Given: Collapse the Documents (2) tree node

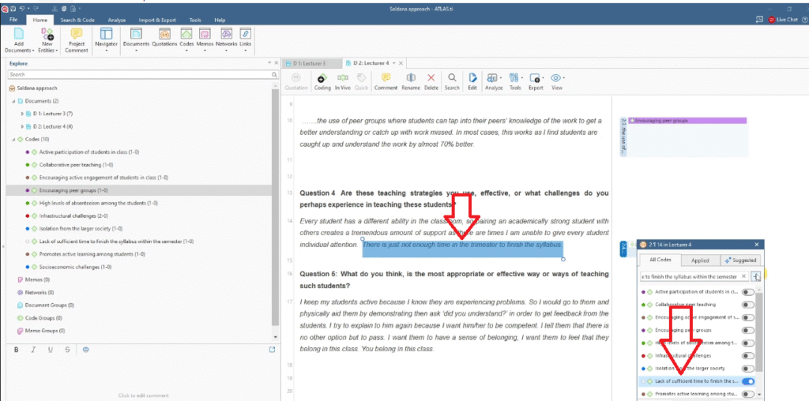Looking at the screenshot, I should [13, 101].
